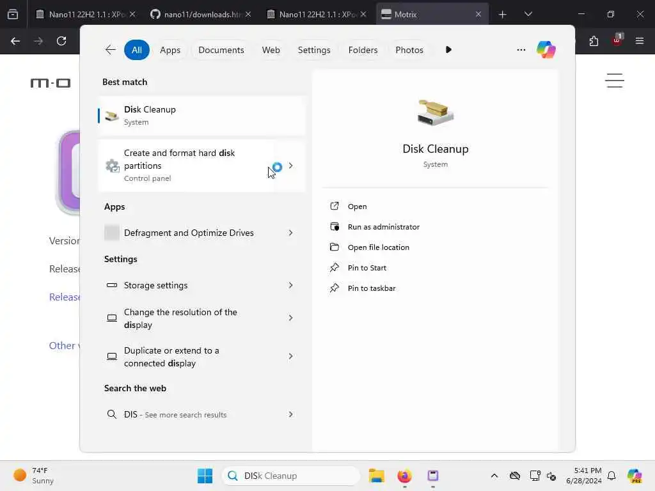The image size is (655, 491).
Task: Click cloud sync tray icon
Action: 515,476
